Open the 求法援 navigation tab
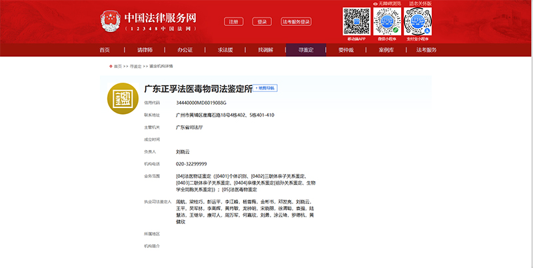The image size is (533, 268). [x=225, y=50]
